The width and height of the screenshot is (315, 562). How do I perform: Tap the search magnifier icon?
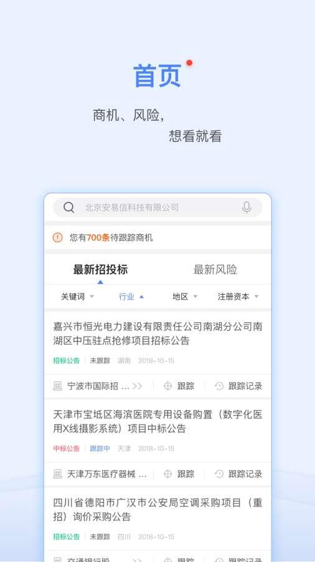pos(68,207)
